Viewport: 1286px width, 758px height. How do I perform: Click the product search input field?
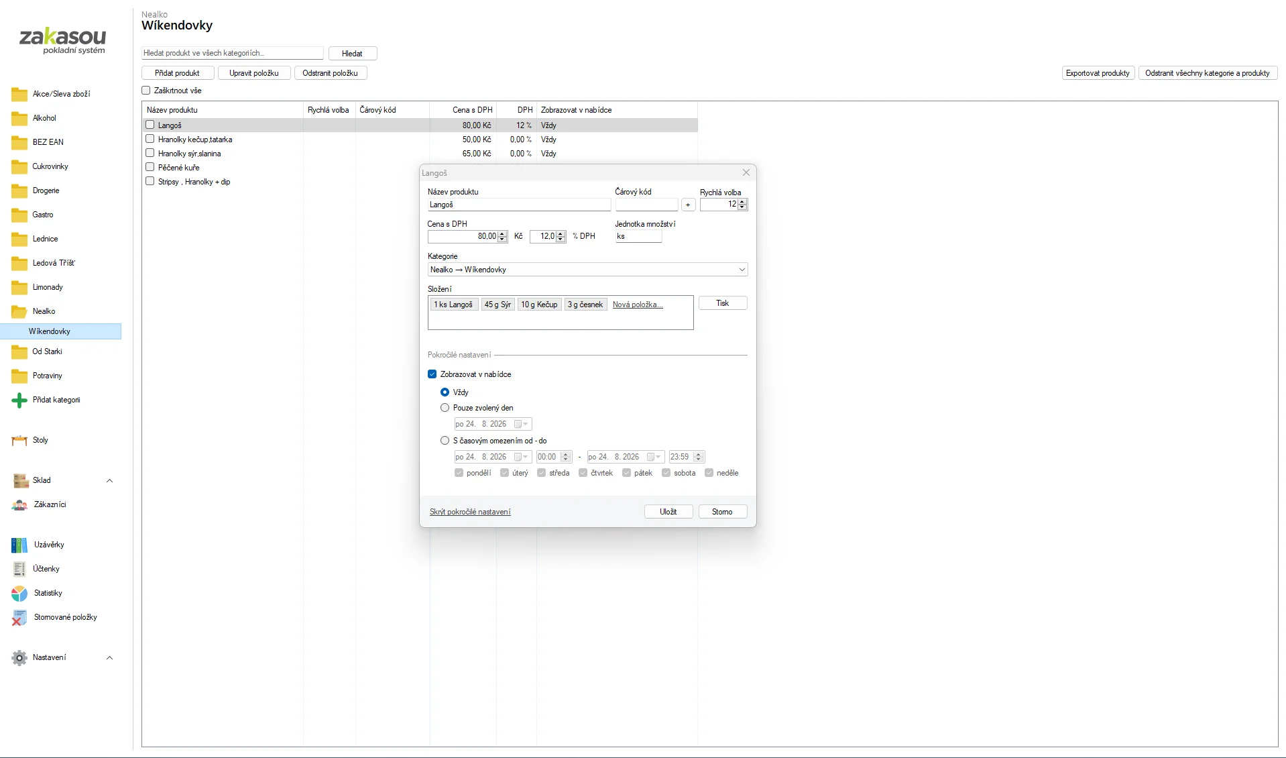(233, 53)
